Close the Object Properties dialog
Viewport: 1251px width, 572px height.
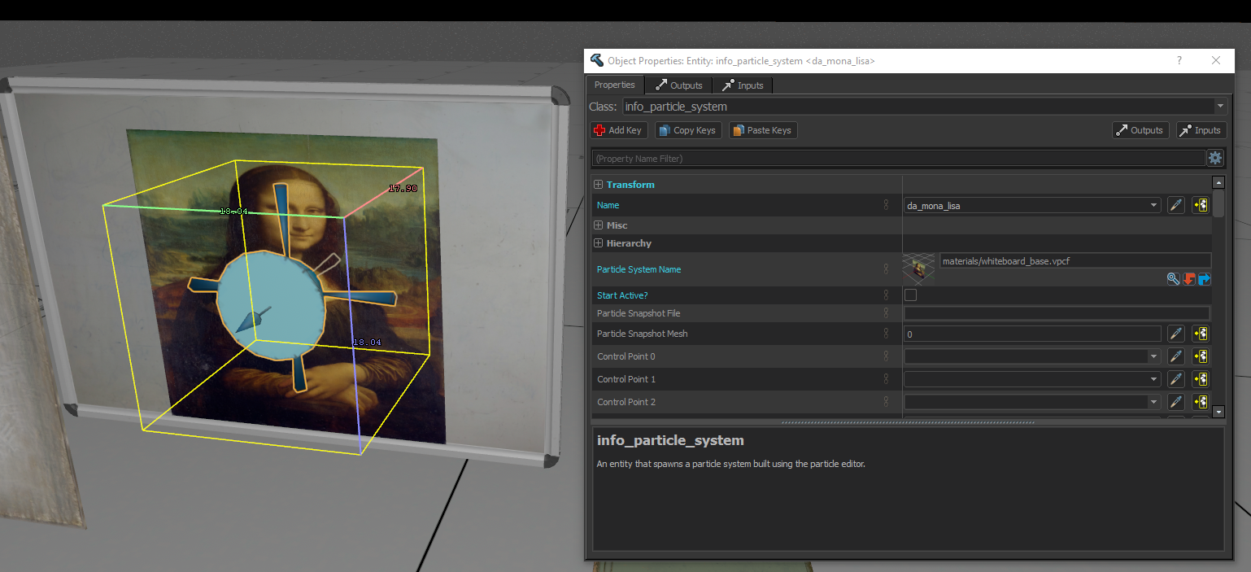coord(1216,60)
